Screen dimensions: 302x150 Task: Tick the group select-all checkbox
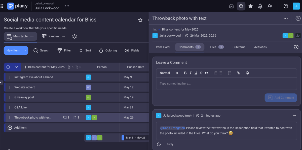tap(8, 67)
